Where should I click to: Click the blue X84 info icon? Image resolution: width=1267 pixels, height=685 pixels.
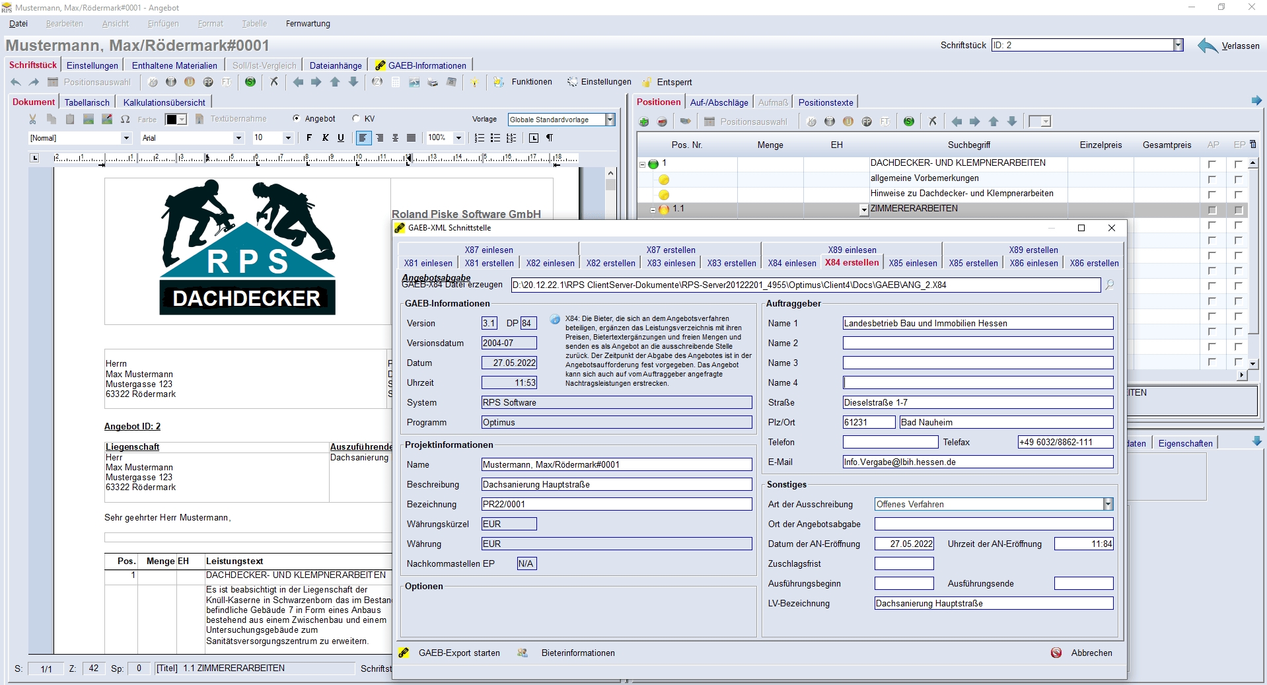[x=555, y=320]
